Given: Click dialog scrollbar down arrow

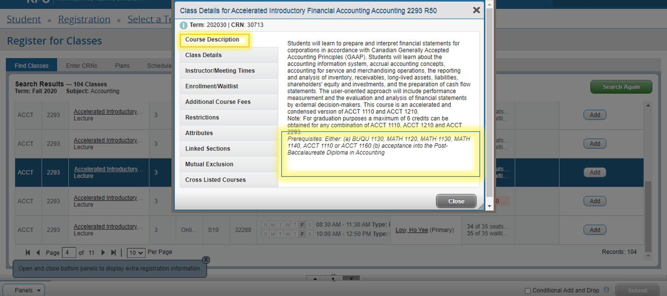Looking at the screenshot, I should [x=490, y=206].
